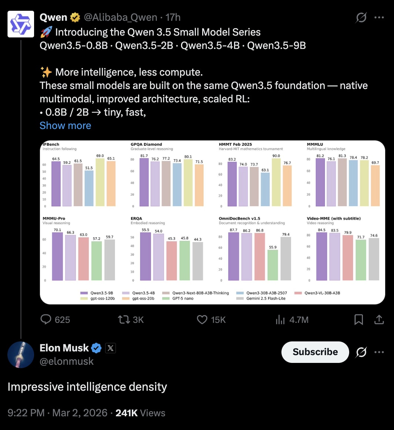Click the reply icon on Qwen's post
The height and width of the screenshot is (430, 394).
[x=46, y=320]
